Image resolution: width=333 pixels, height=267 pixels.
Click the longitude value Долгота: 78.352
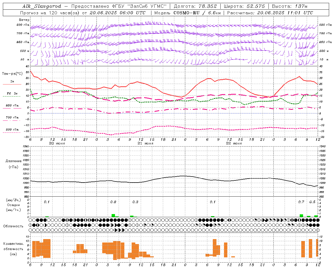point(195,6)
